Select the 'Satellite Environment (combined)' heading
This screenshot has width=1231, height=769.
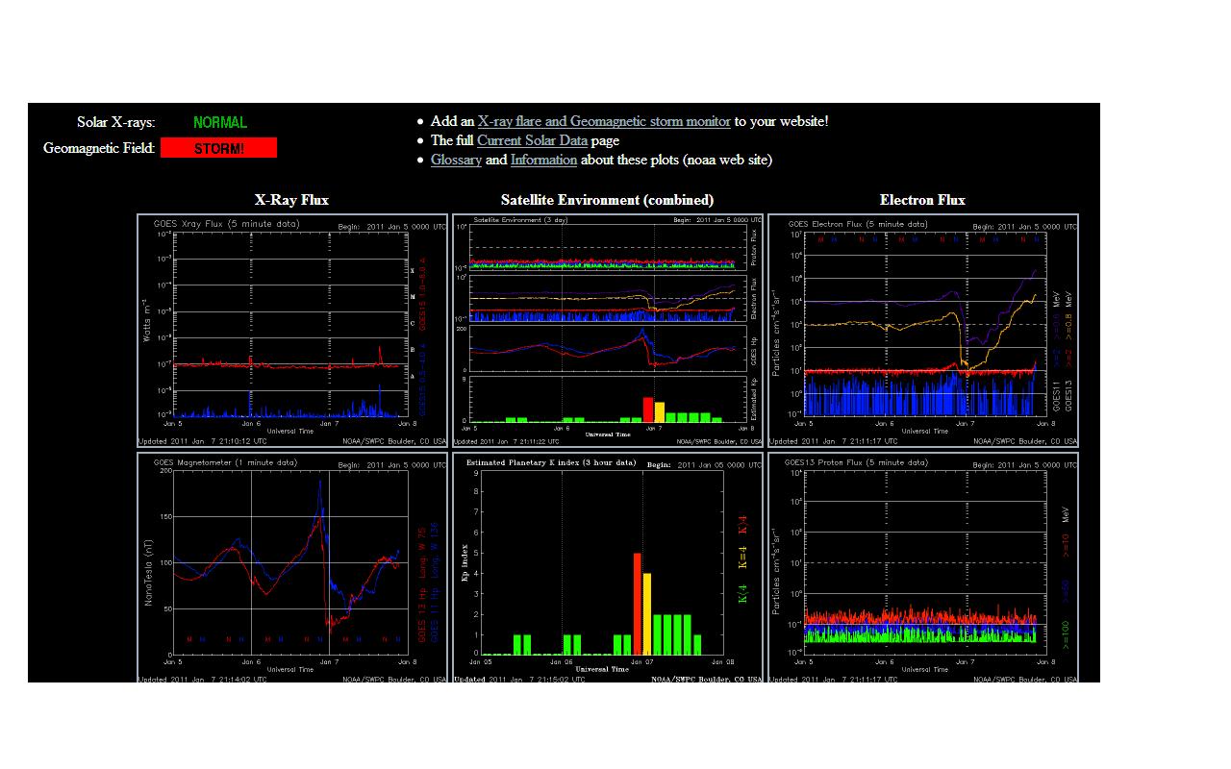(x=608, y=200)
